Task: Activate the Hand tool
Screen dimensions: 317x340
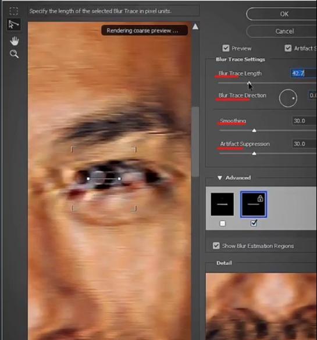Action: 15,41
